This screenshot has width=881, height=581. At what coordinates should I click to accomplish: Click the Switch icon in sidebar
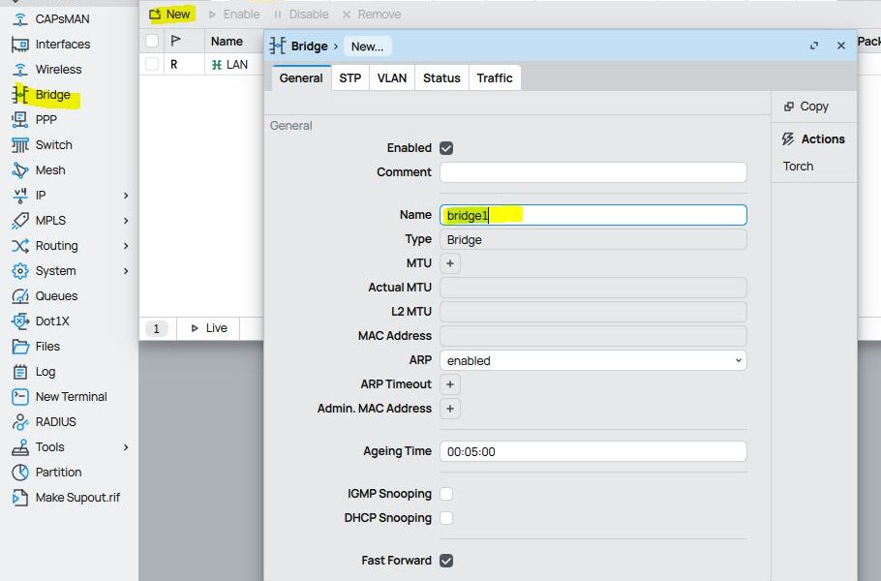coord(19,145)
